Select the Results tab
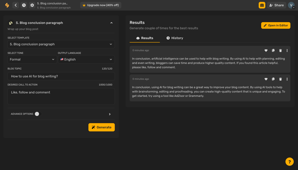The image size is (298, 170). (145, 38)
